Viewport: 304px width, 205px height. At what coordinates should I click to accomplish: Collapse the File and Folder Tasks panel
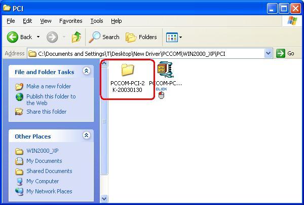pyautogui.click(x=87, y=71)
